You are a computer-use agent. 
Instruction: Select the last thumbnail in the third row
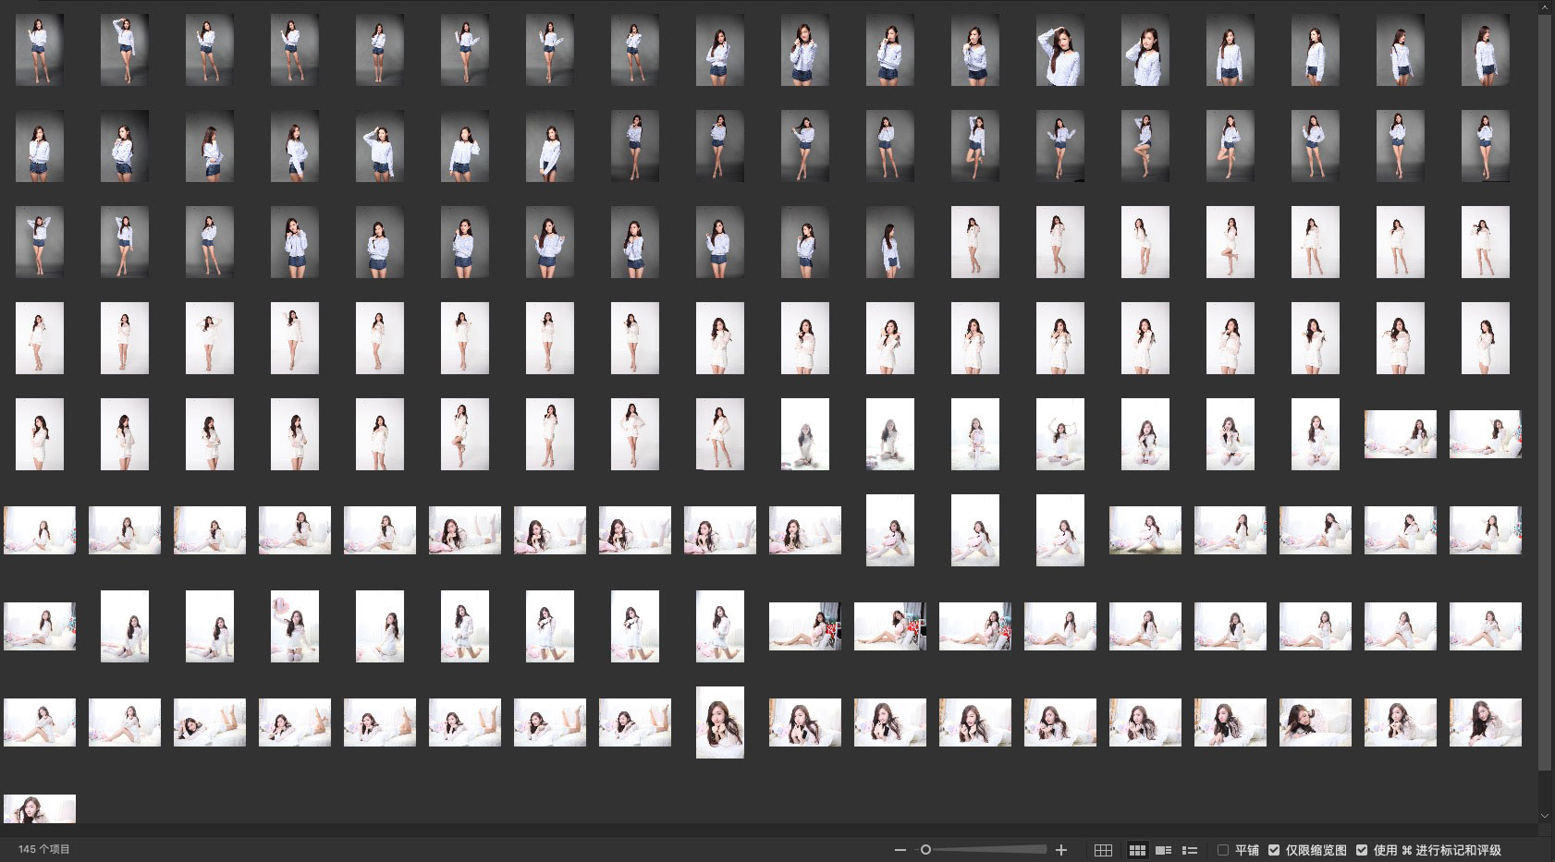pyautogui.click(x=1485, y=242)
